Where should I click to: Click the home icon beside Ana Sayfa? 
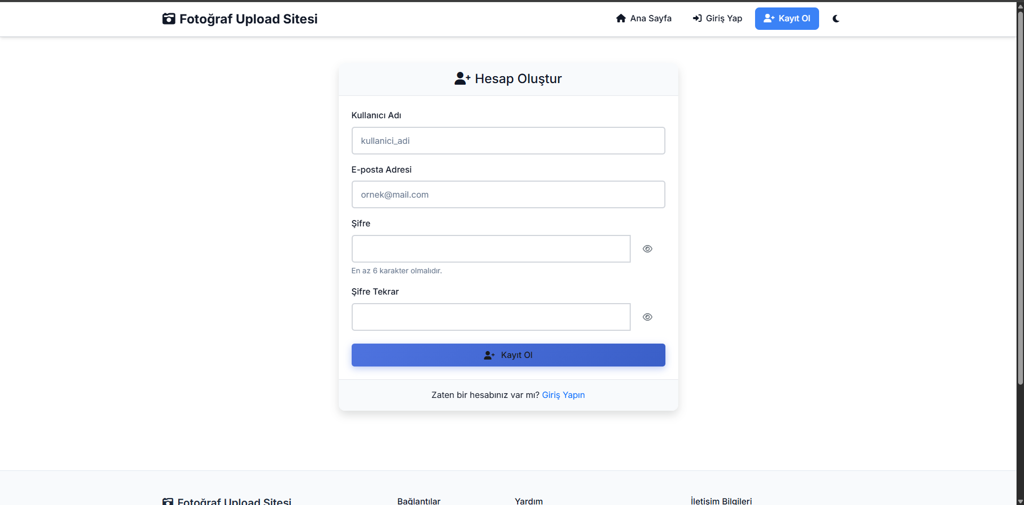(621, 19)
